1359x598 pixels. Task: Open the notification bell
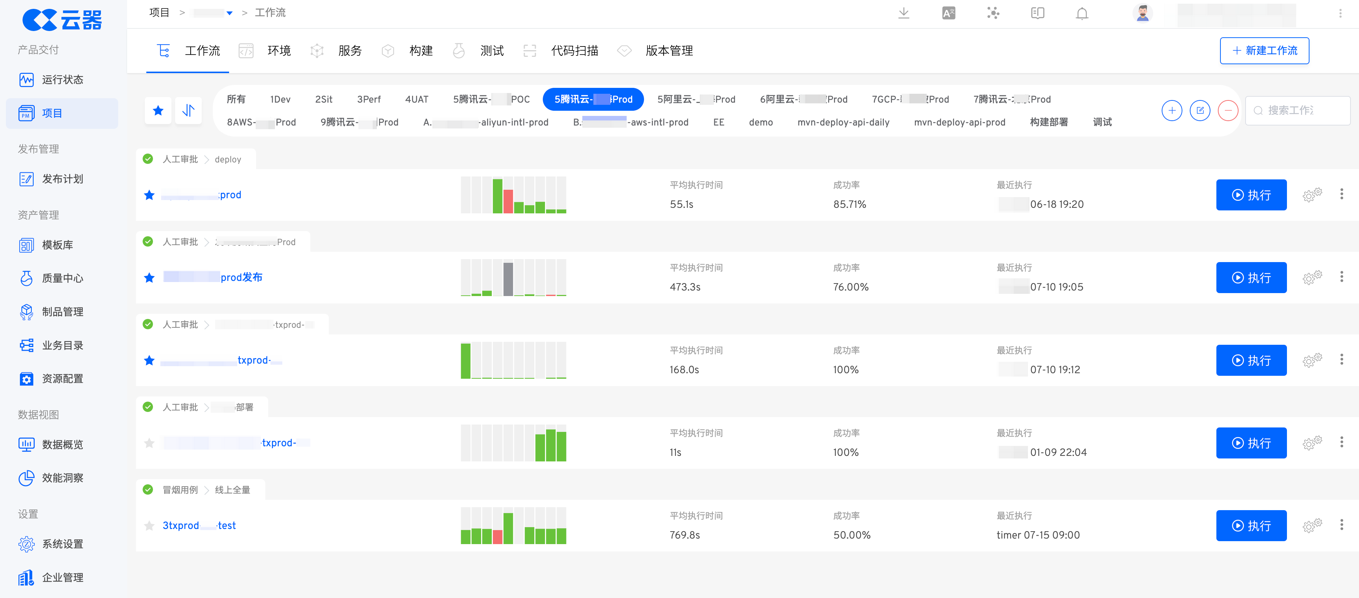tap(1082, 13)
